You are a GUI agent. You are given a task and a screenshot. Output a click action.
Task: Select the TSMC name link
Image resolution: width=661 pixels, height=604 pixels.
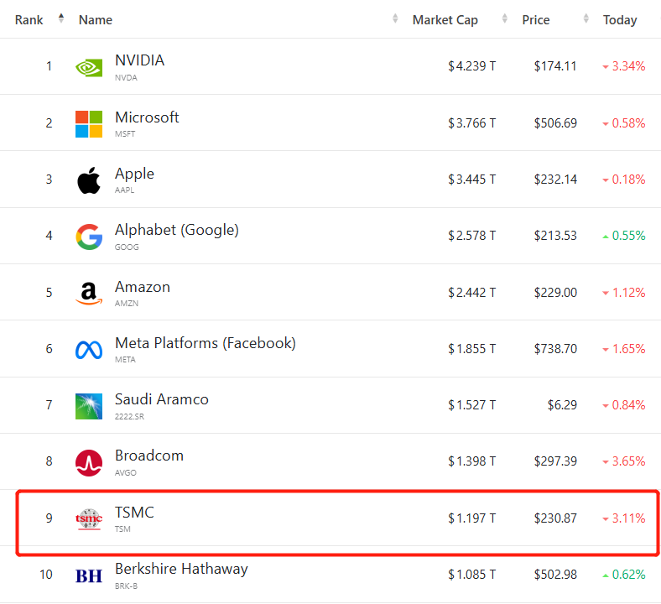(134, 513)
